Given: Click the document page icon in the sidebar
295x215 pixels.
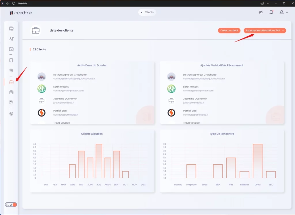Looking at the screenshot, I should [11, 60].
